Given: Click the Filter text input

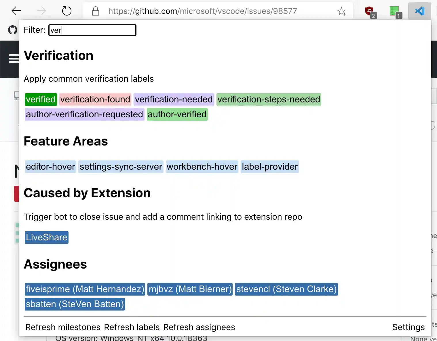Looking at the screenshot, I should click(92, 30).
